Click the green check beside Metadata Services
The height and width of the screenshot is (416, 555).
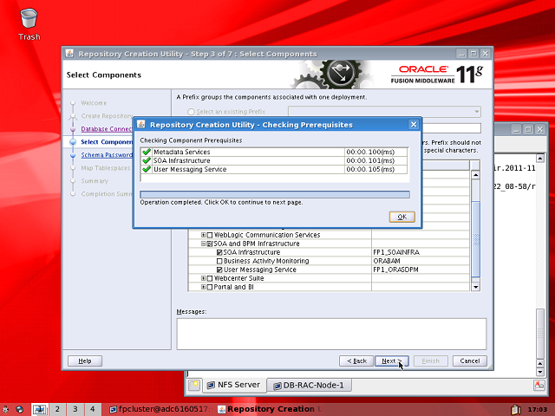[x=147, y=152]
